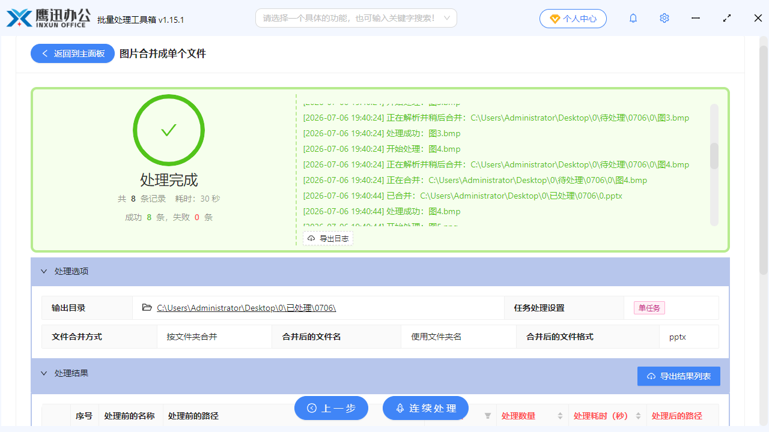The width and height of the screenshot is (769, 432).
Task: Click the 处理完成 status text
Action: click(x=169, y=180)
